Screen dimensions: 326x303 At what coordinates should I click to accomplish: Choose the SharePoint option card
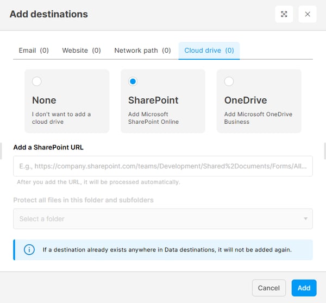coord(163,101)
